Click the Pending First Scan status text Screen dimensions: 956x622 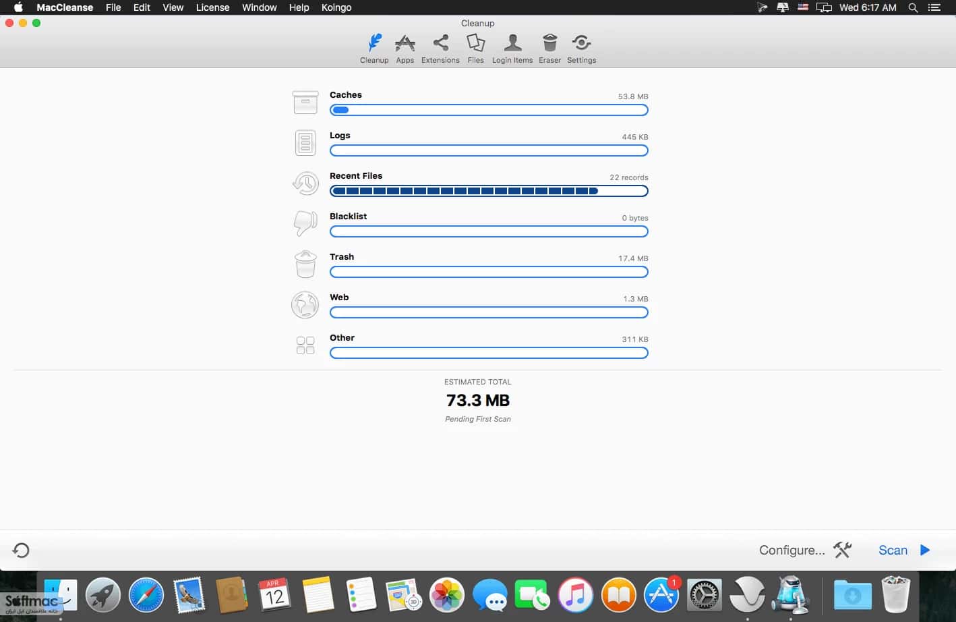pyautogui.click(x=478, y=419)
